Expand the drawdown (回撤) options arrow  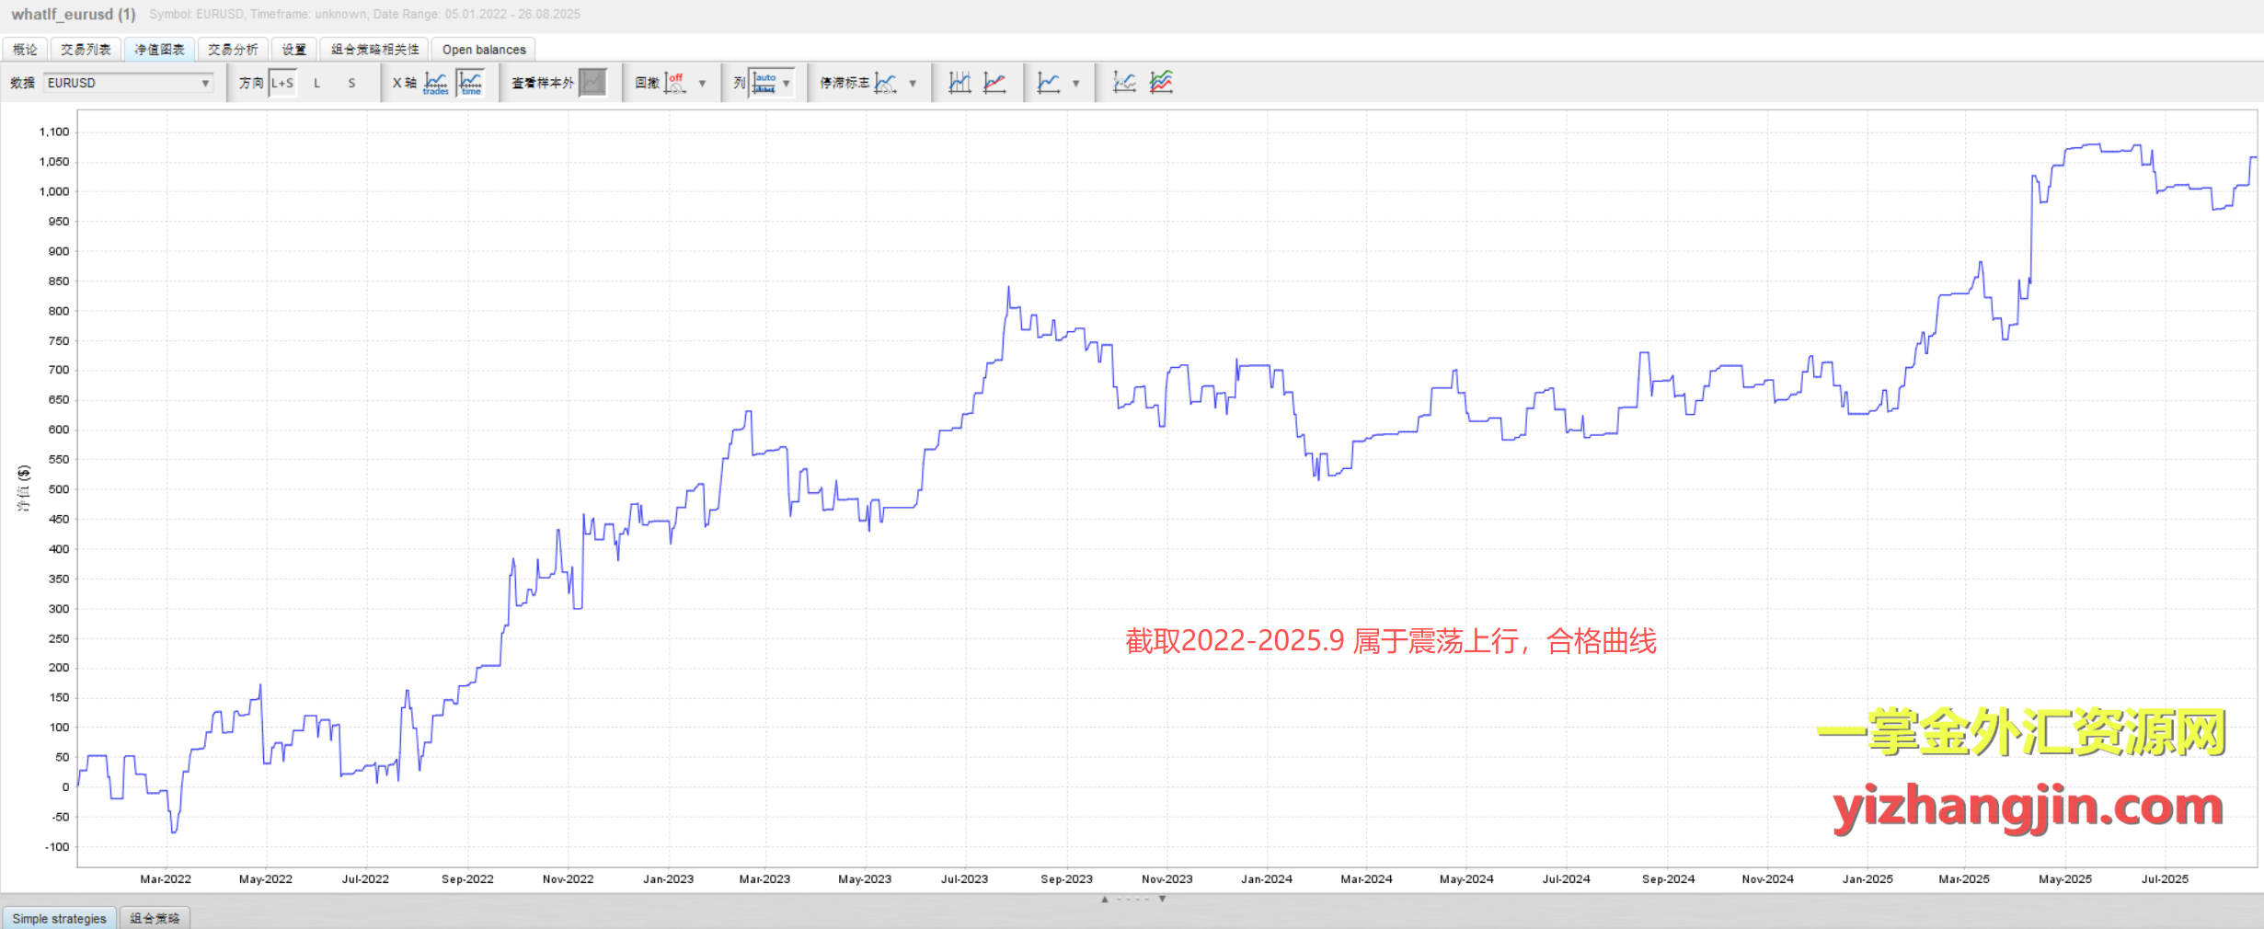point(703,83)
